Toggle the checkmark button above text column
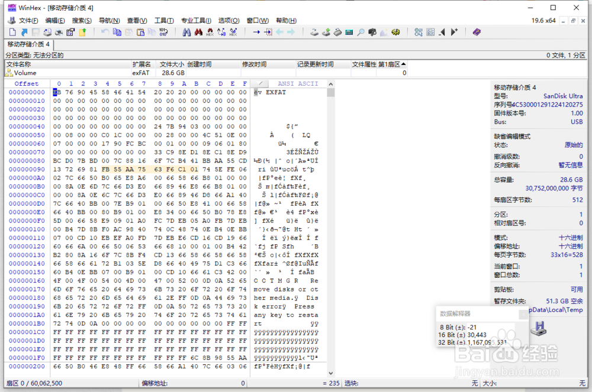The width and height of the screenshot is (592, 392). point(260,84)
